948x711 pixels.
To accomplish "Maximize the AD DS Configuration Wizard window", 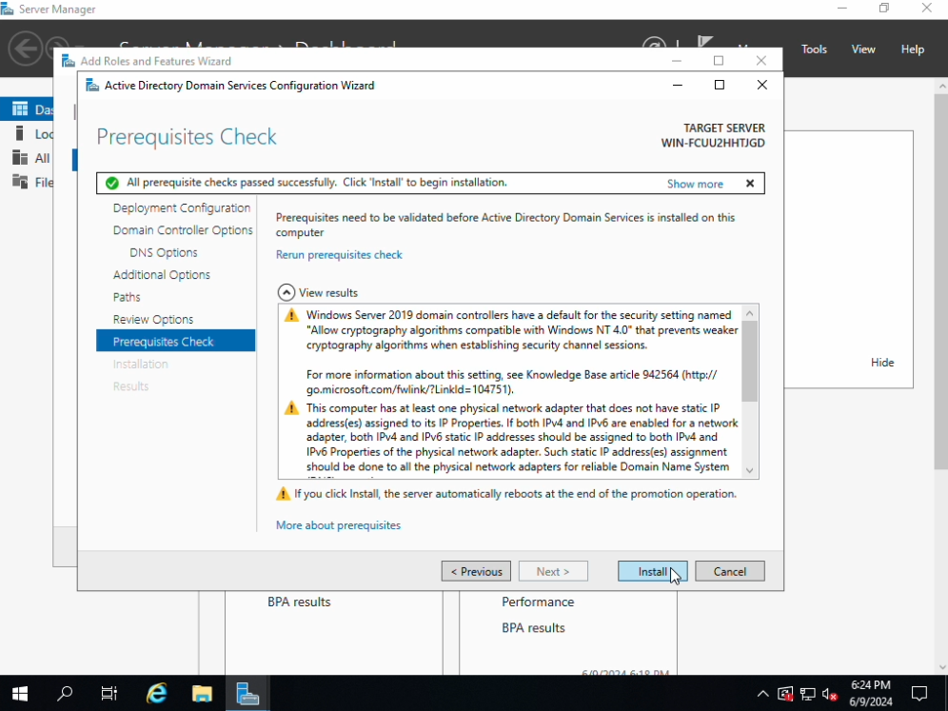I will [x=720, y=86].
